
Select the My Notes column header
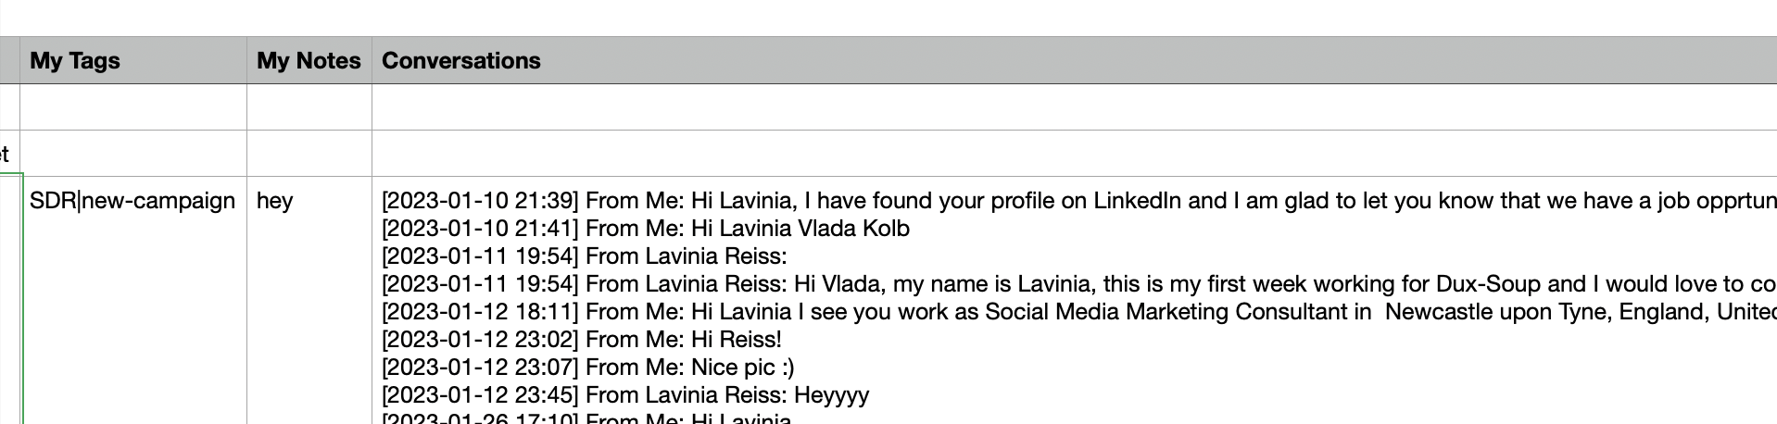[x=309, y=60]
